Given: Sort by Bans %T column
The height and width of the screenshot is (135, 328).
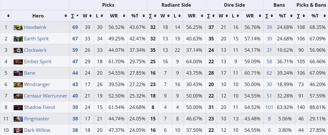Looking at the screenshot, I should (x=285, y=16).
